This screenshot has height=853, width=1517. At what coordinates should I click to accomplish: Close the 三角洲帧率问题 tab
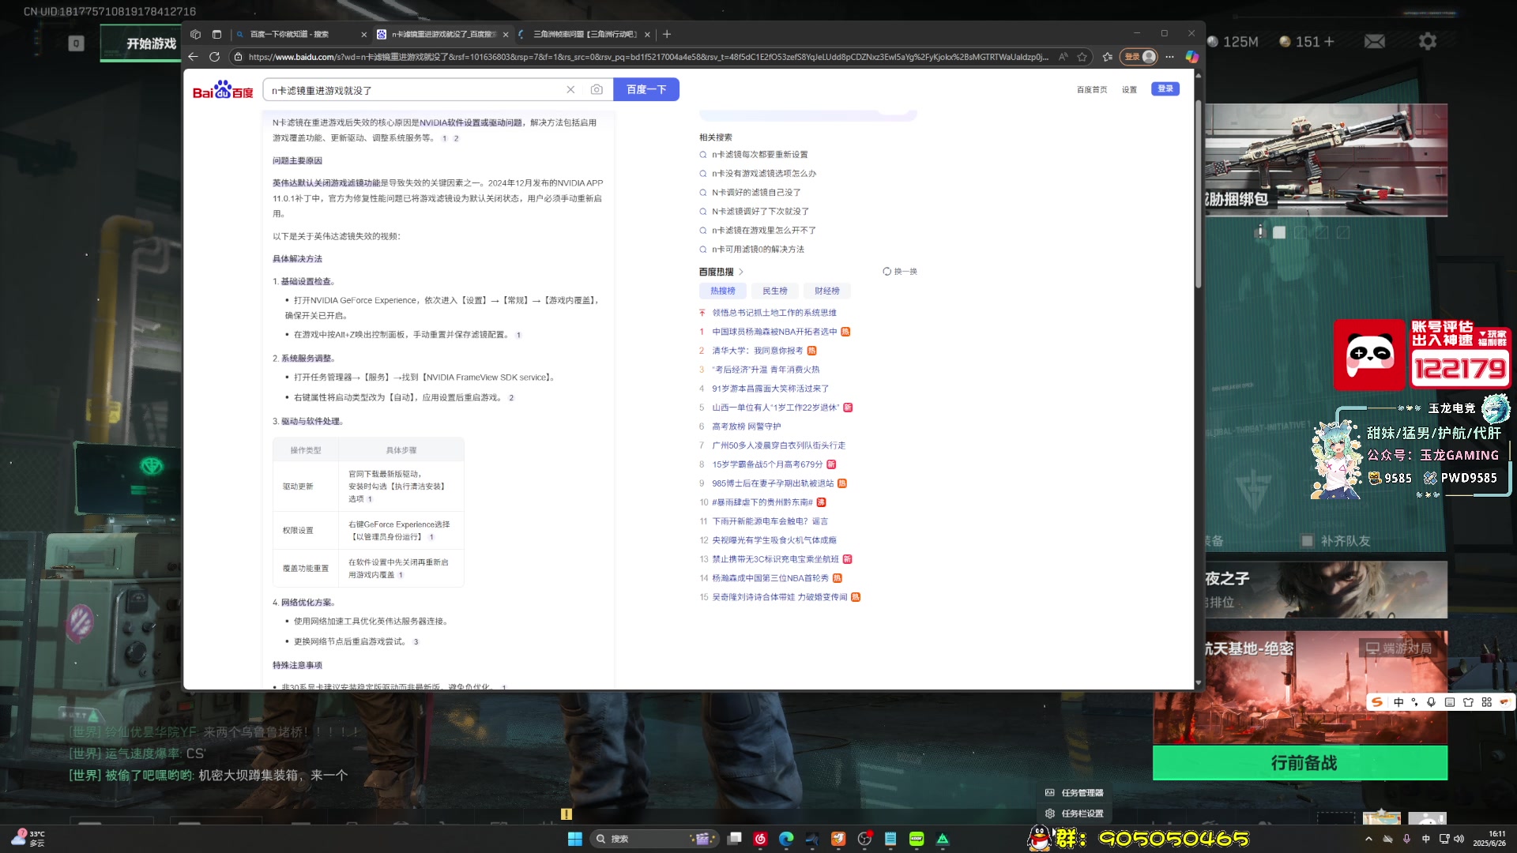pyautogui.click(x=647, y=34)
